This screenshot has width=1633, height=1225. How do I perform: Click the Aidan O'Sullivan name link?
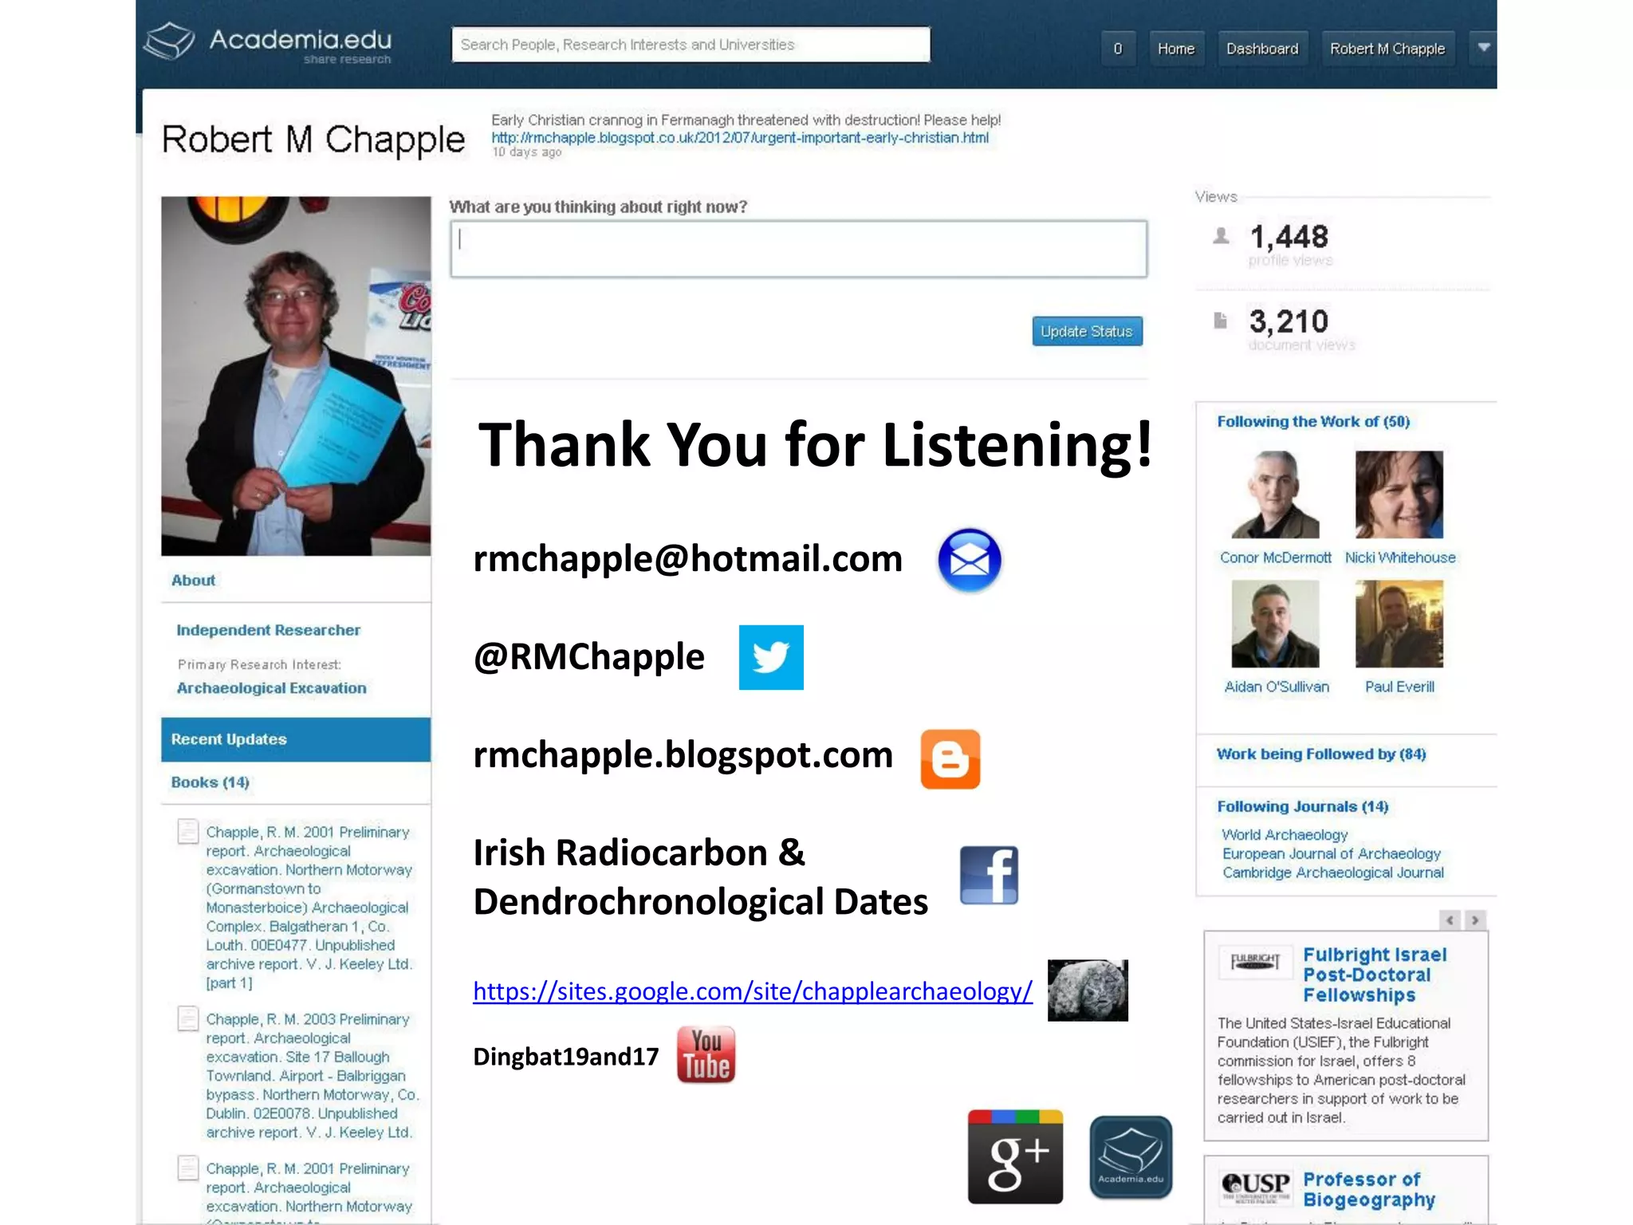(1277, 687)
